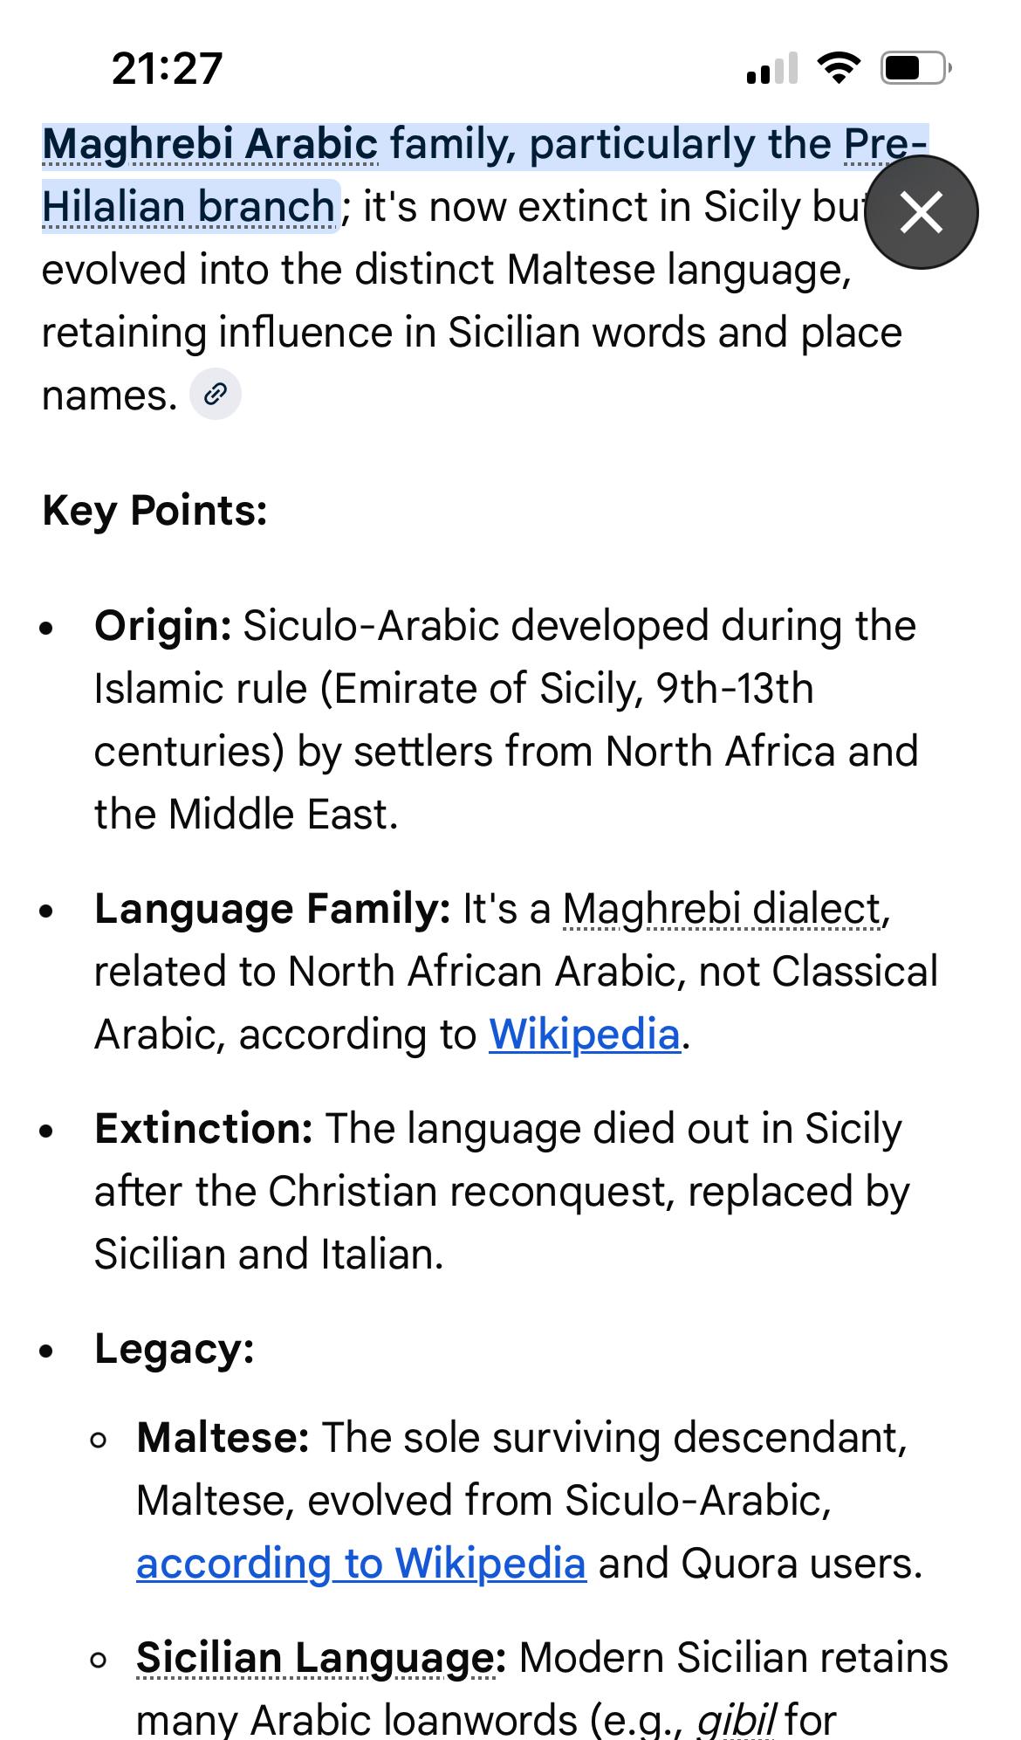Tap the bold "Extinction:" label

click(x=203, y=1129)
